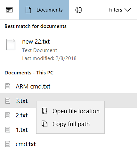The width and height of the screenshot is (137, 152).
Task: Expand the Filters dropdown
Action: click(x=120, y=10)
